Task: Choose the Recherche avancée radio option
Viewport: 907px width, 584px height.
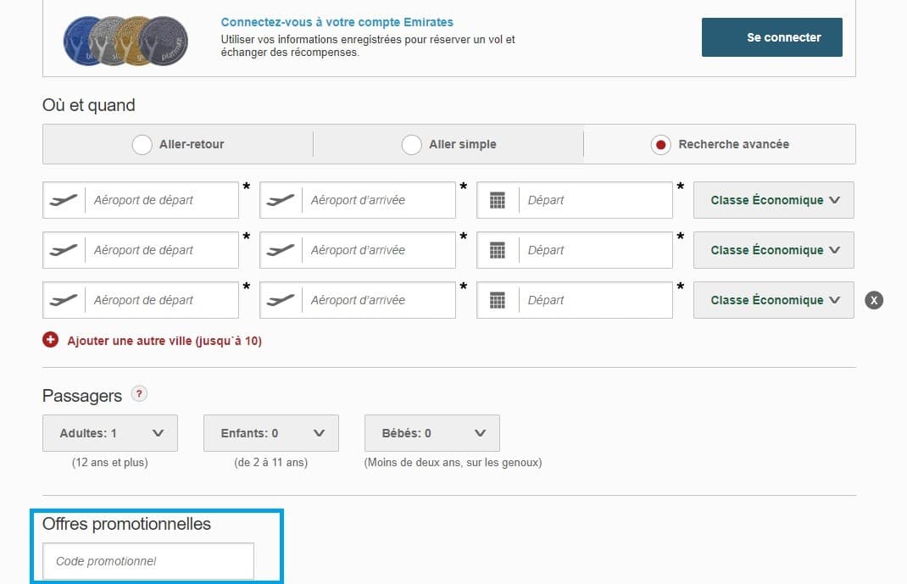Action: click(x=660, y=145)
